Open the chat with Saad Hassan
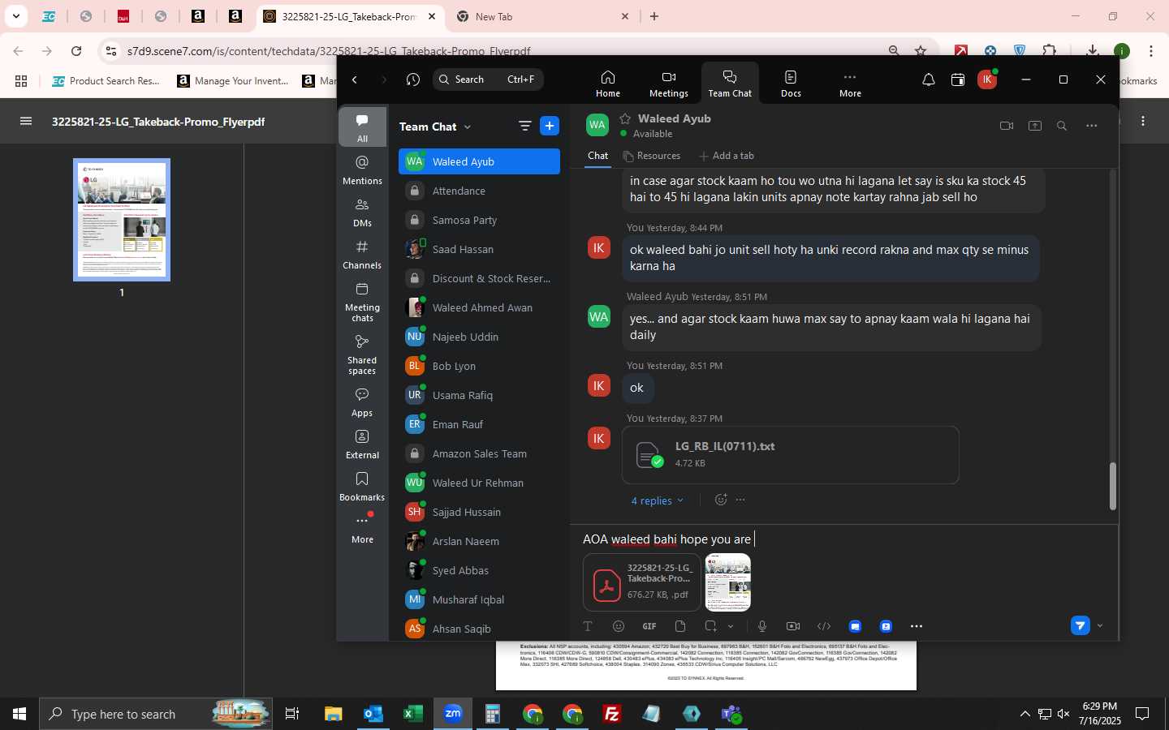Image resolution: width=1169 pixels, height=730 pixels. click(479, 249)
